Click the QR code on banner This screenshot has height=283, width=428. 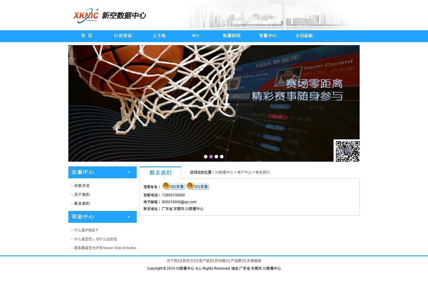(x=347, y=151)
